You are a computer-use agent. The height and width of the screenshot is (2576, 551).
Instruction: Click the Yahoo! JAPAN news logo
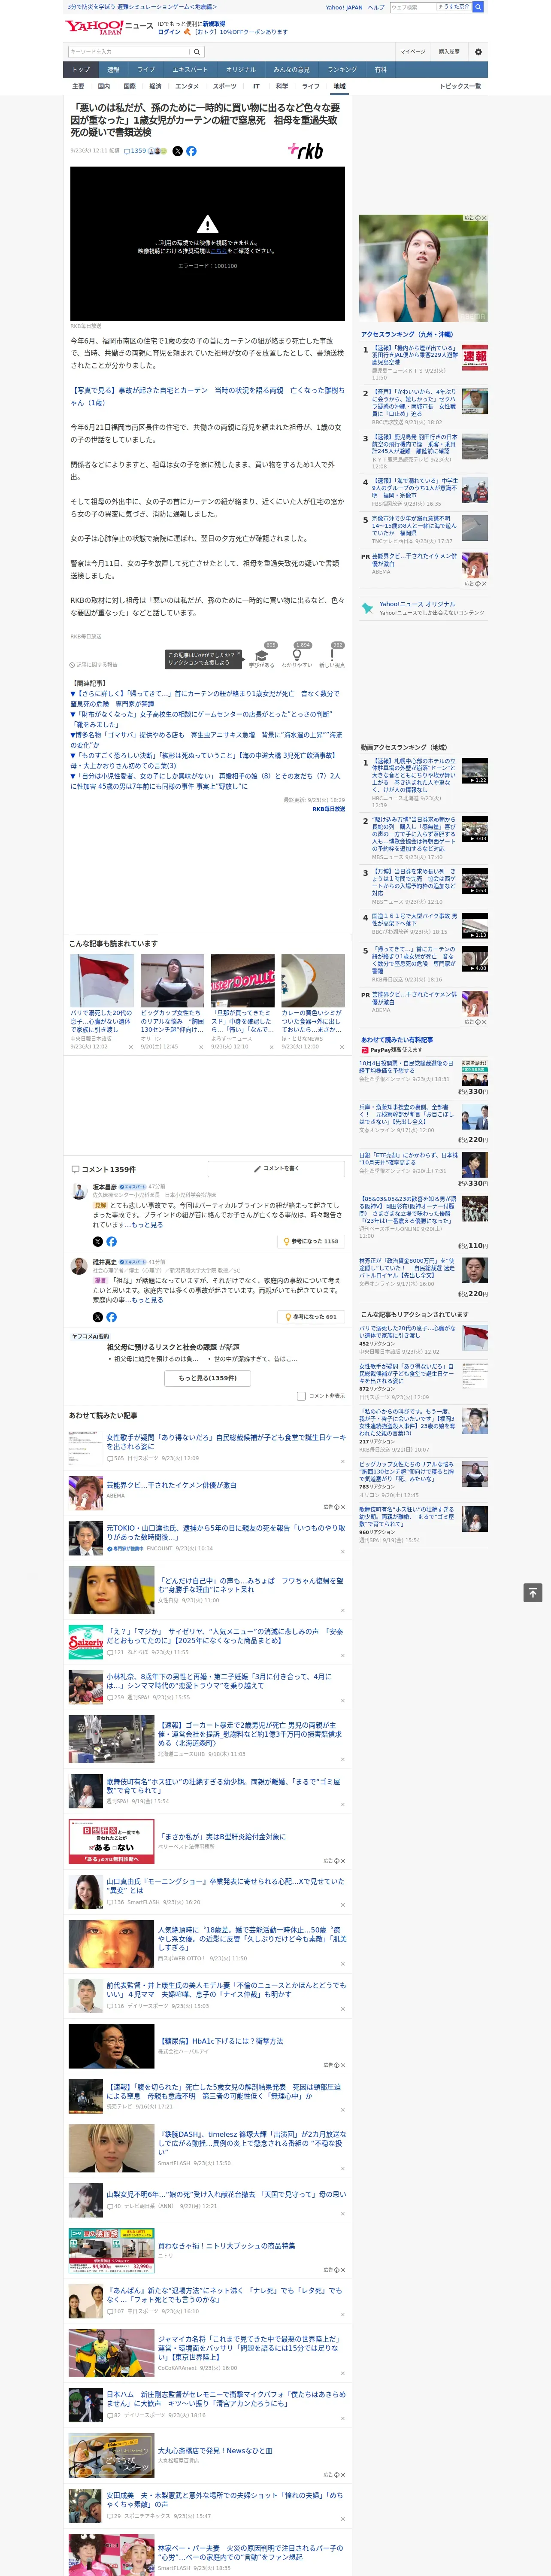click(109, 27)
